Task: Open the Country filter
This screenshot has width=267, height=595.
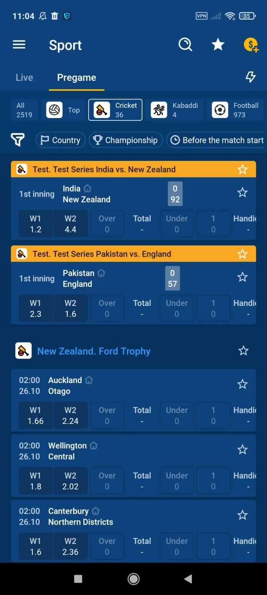Action: 60,140
